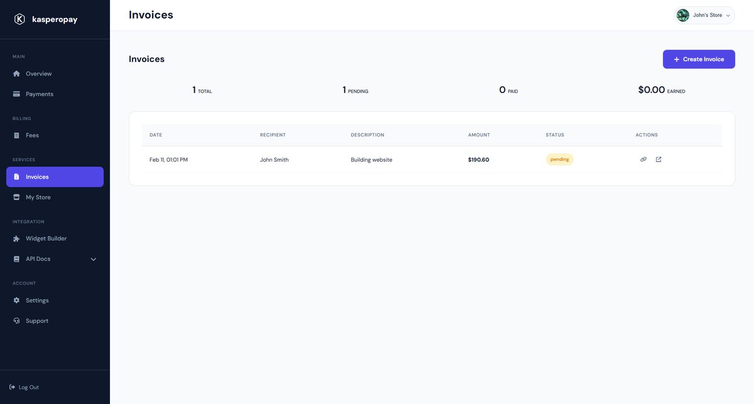Click date cell Feb 11, 01:01 PM
This screenshot has width=754, height=404.
point(168,160)
